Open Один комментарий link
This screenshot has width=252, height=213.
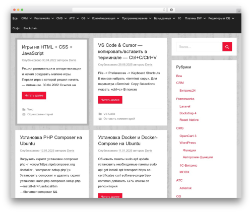[40, 114]
